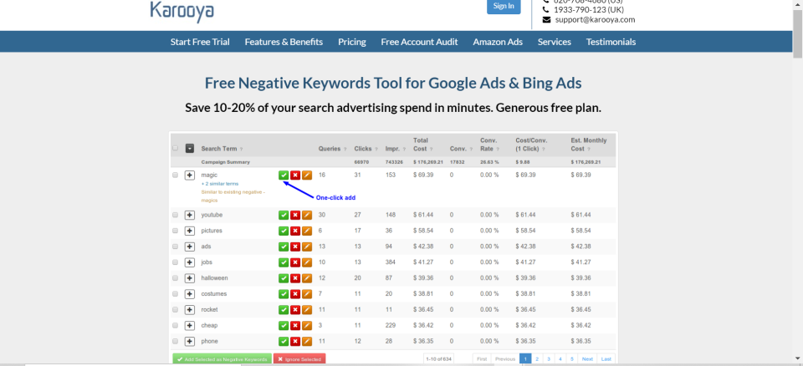Go to Features & Benefits

point(284,42)
